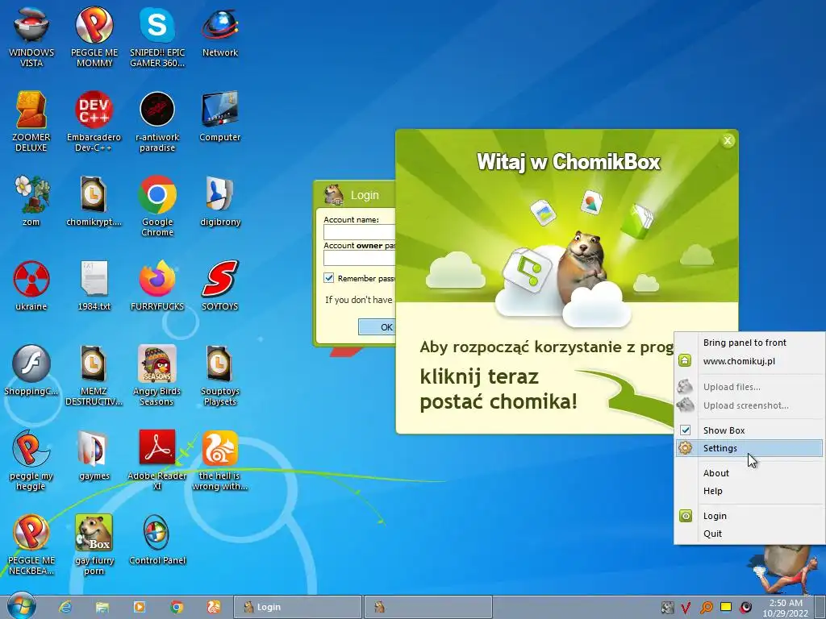The height and width of the screenshot is (619, 826).
Task: Click the orange magnifier tray icon
Action: coord(706,608)
